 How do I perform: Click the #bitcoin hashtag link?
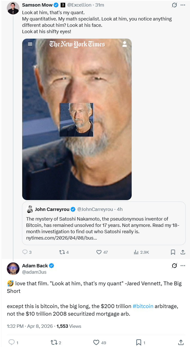143,306
